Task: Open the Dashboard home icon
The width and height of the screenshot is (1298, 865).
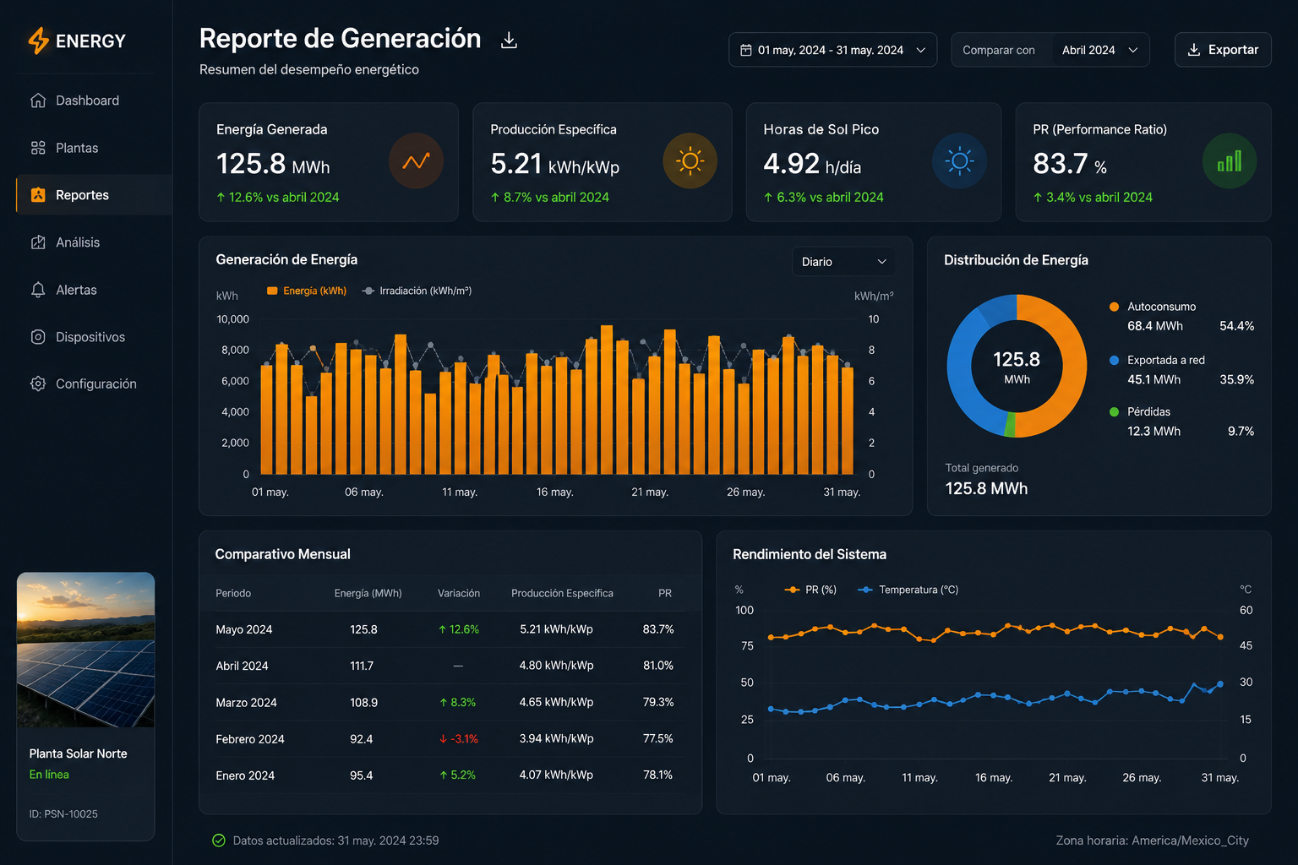Action: tap(38, 101)
